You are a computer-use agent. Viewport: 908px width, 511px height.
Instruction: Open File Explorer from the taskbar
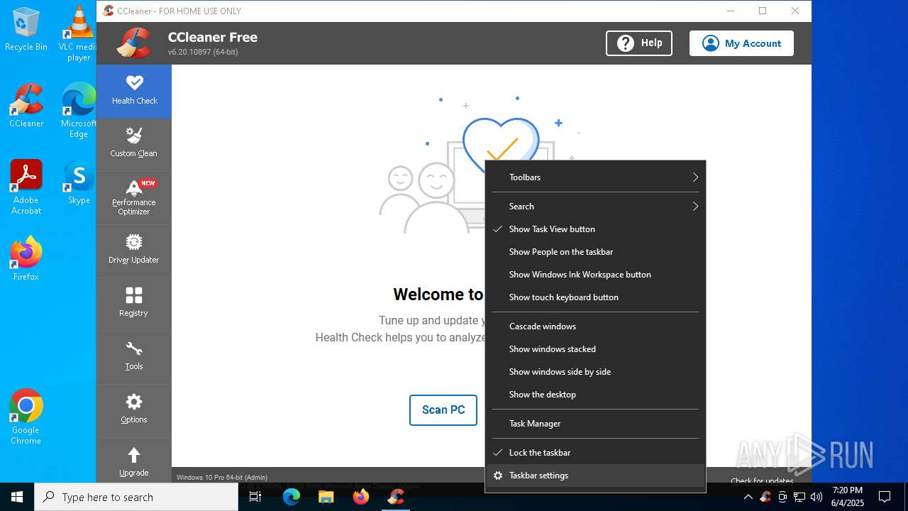(x=326, y=497)
